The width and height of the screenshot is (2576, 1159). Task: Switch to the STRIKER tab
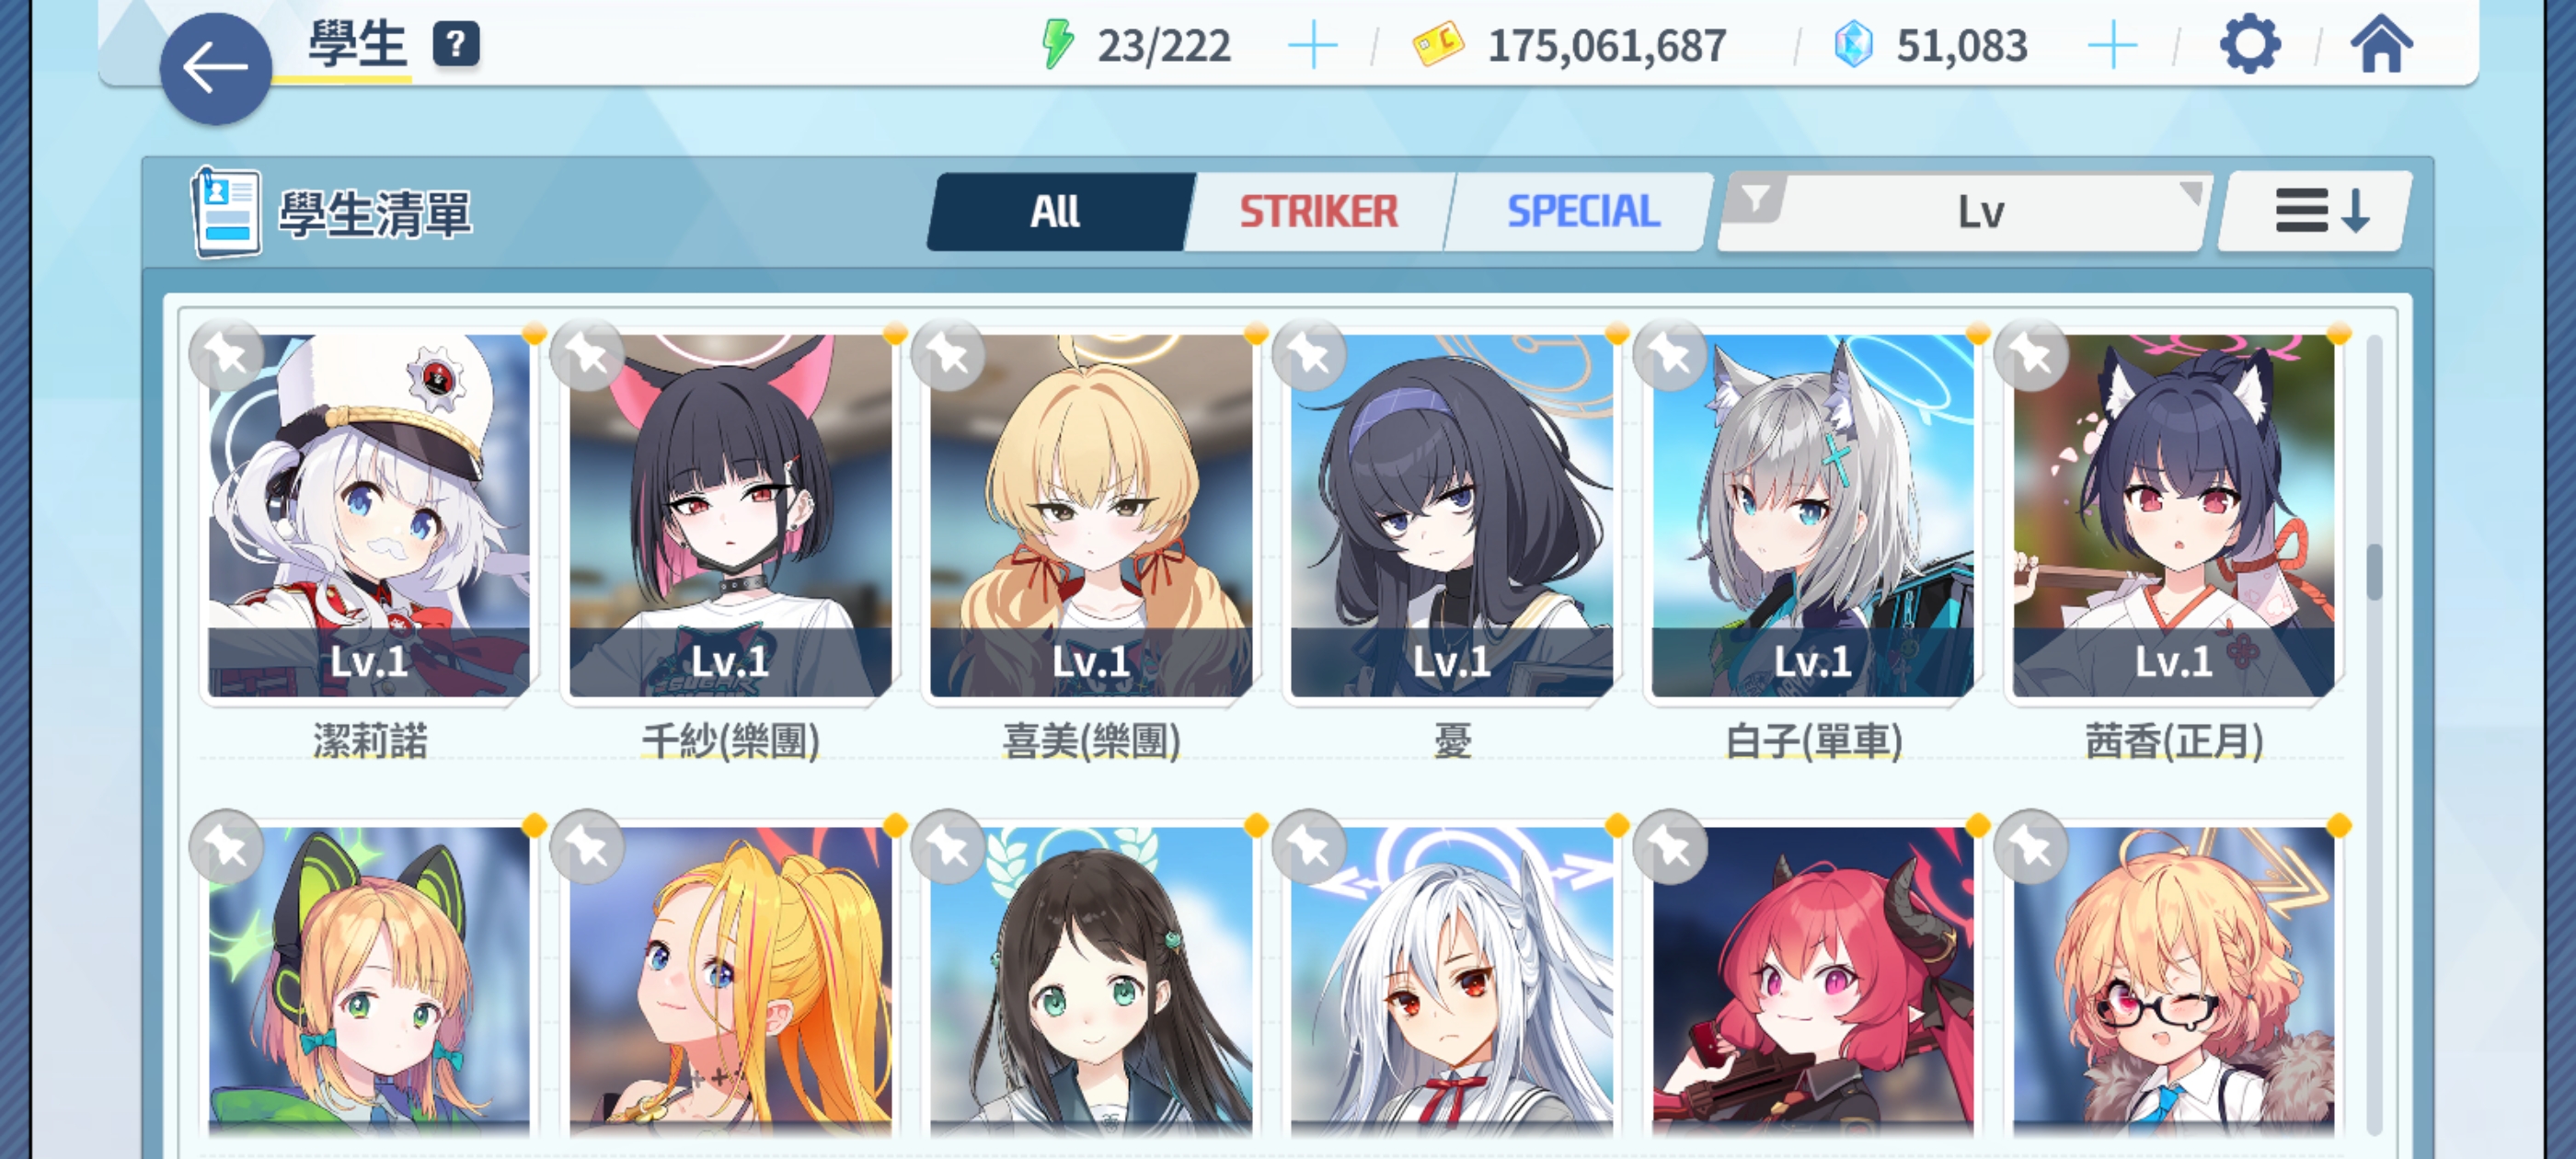[1319, 212]
